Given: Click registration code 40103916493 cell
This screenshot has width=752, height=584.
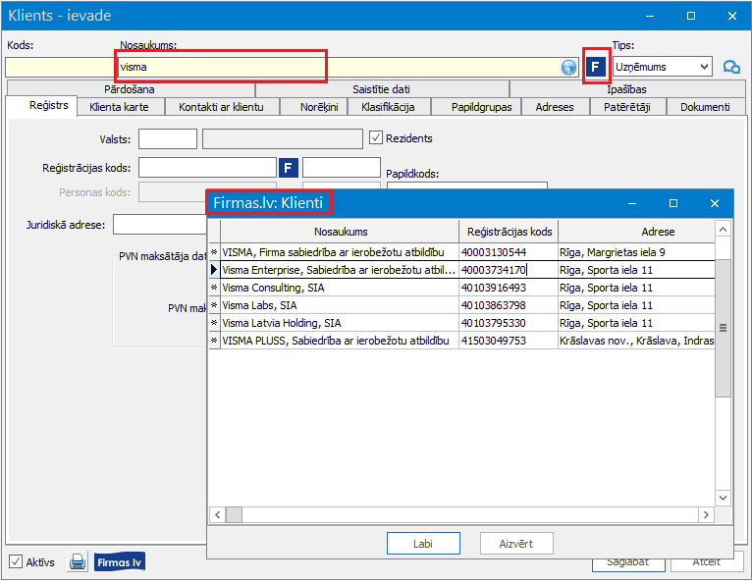Looking at the screenshot, I should coord(509,288).
